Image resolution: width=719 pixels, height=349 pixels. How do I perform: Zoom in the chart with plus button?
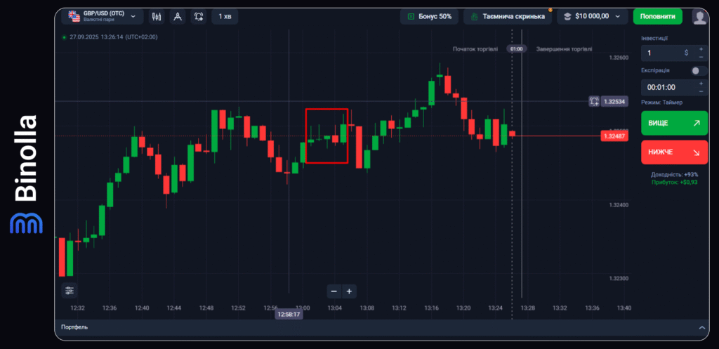click(349, 291)
